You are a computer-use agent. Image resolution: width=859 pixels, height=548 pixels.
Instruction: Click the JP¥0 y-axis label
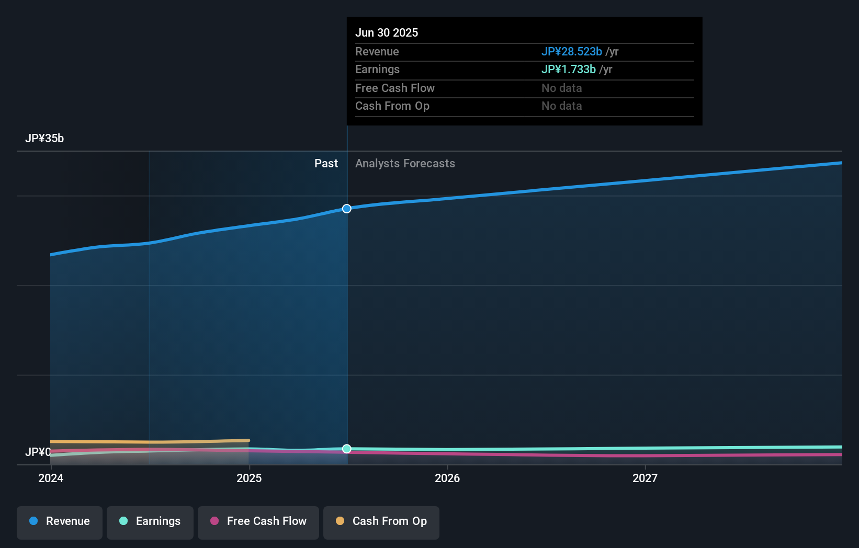38,452
